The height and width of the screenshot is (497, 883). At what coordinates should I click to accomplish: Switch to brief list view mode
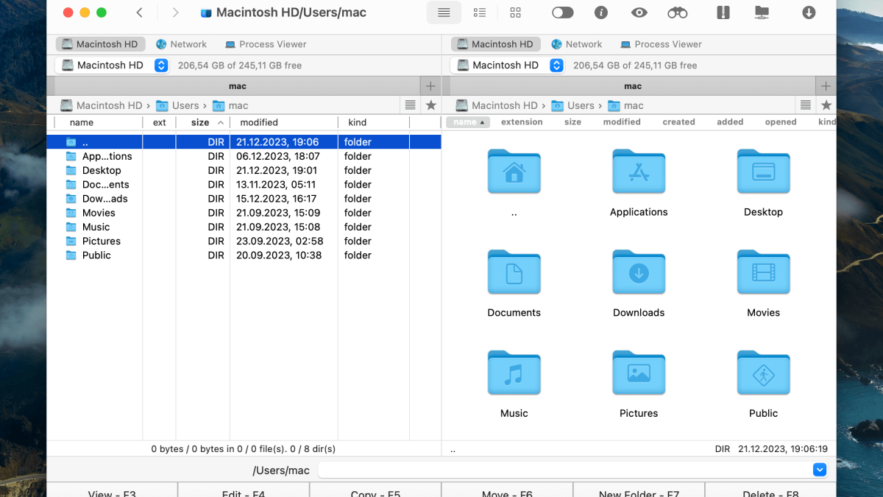coord(480,13)
